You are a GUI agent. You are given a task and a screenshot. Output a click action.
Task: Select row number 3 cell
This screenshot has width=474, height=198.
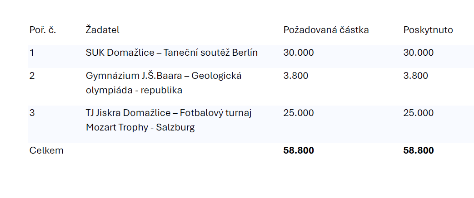32,113
